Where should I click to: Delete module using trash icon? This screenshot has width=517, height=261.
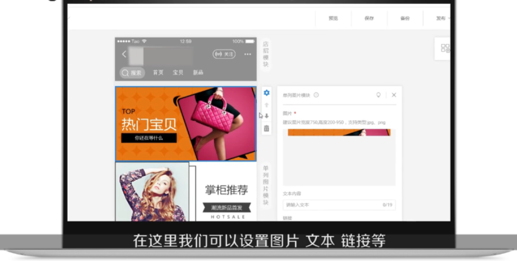[x=266, y=128]
